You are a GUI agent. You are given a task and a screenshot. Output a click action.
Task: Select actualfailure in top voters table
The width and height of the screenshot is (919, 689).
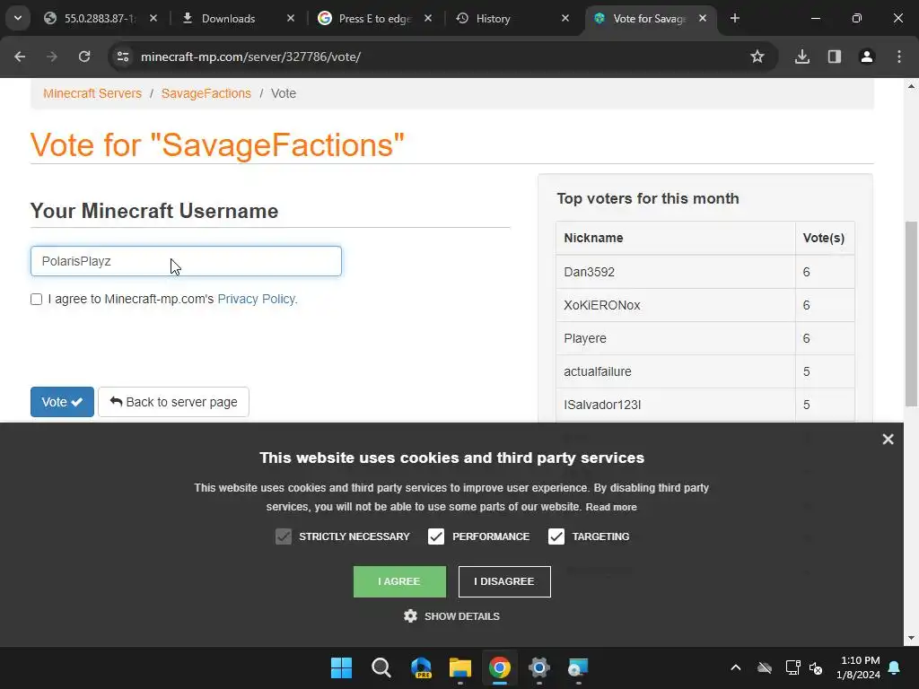[x=598, y=371]
